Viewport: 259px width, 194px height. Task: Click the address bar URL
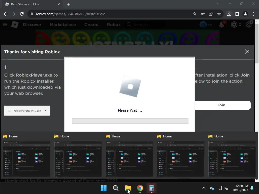coord(71,14)
